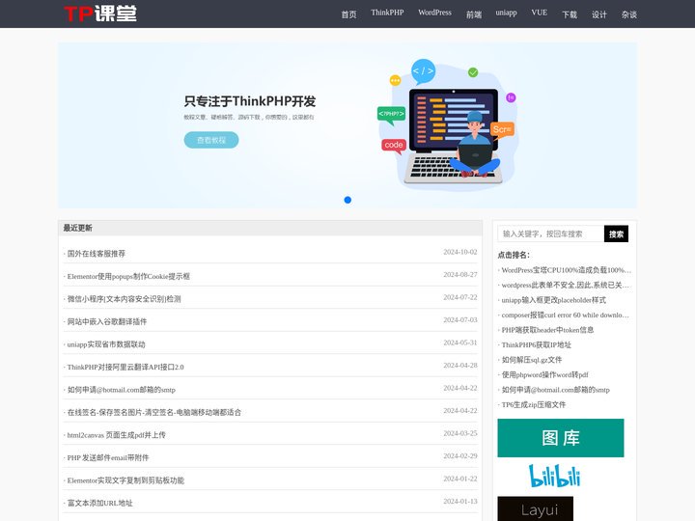
Task: Open ranked 如何解压sql.gz文件 link
Action: (x=532, y=360)
